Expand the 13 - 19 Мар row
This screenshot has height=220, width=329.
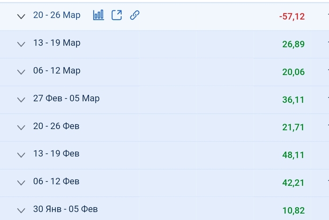click(21, 44)
